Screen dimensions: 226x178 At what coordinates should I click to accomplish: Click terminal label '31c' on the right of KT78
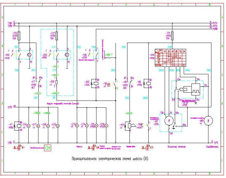point(206,85)
